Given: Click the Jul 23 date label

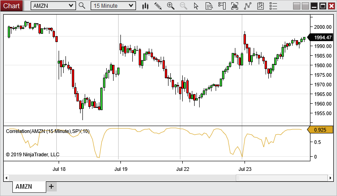Looking at the screenshot, I should [245, 169].
